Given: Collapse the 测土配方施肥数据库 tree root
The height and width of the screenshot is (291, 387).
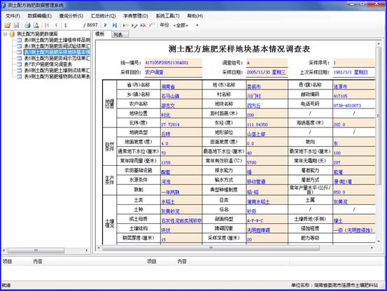Looking at the screenshot, I should pyautogui.click(x=5, y=34).
